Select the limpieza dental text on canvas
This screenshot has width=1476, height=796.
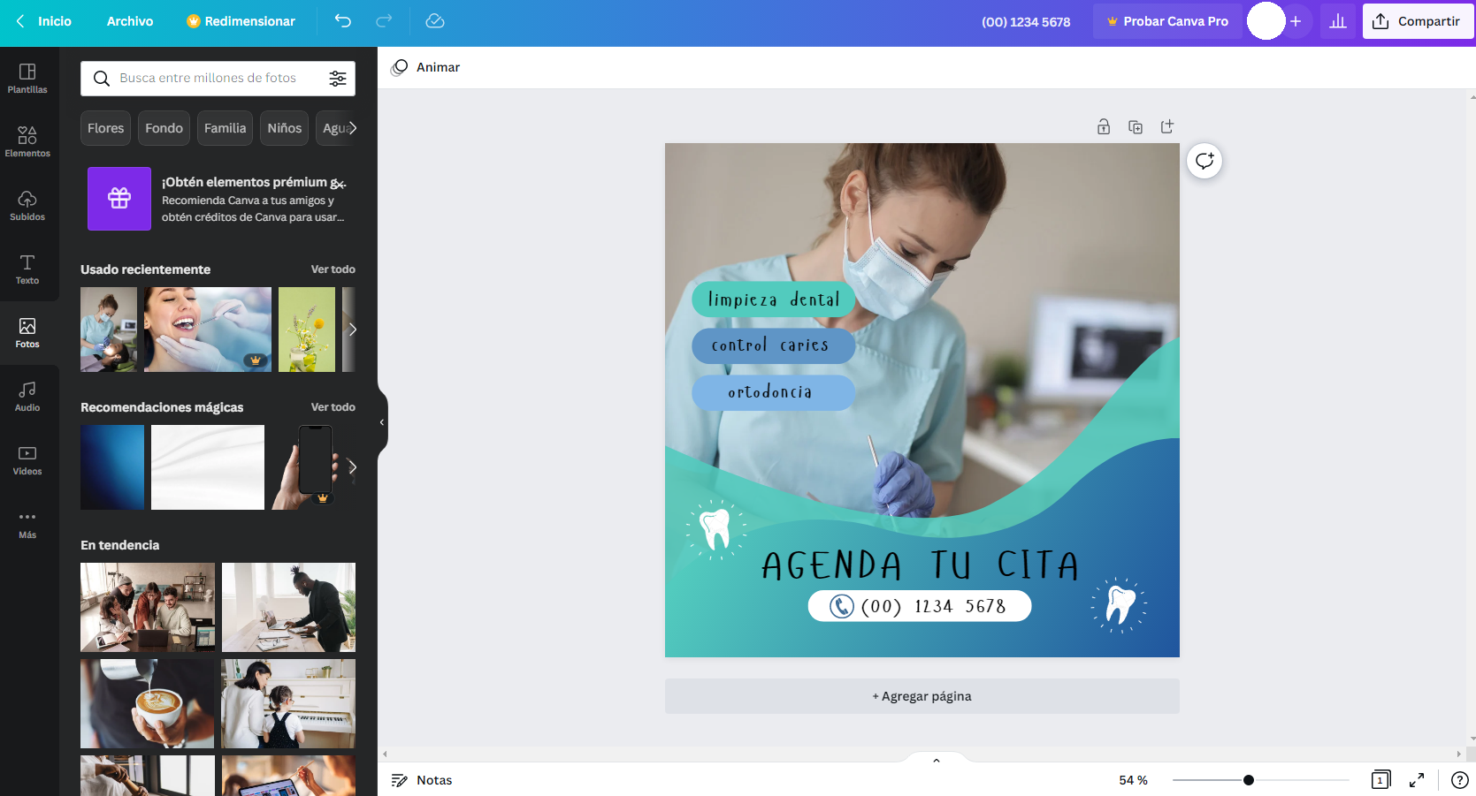coord(774,299)
